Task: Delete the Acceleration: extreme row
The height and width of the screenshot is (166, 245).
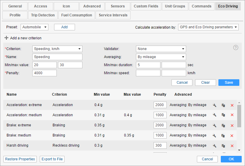Action: (x=232, y=105)
